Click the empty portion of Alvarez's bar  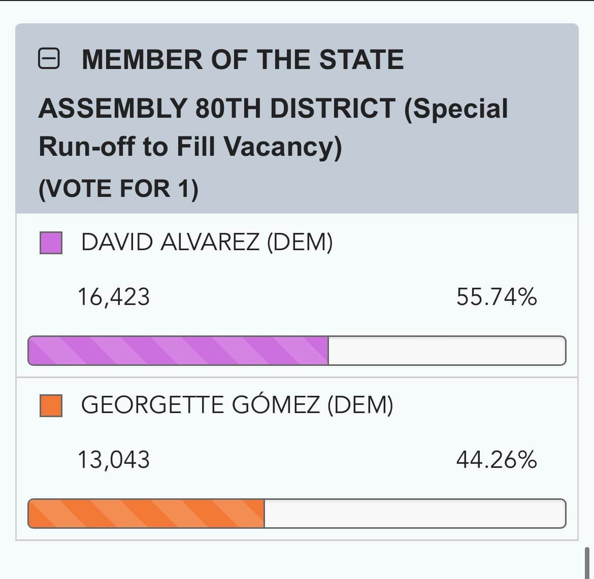pos(447,351)
